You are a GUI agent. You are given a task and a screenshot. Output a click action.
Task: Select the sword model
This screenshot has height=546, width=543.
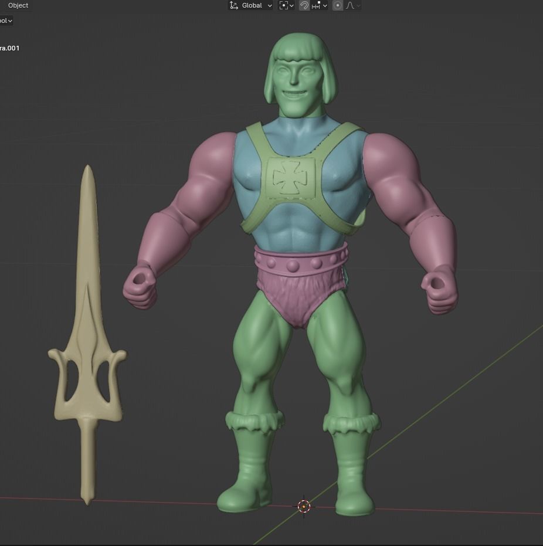click(87, 334)
